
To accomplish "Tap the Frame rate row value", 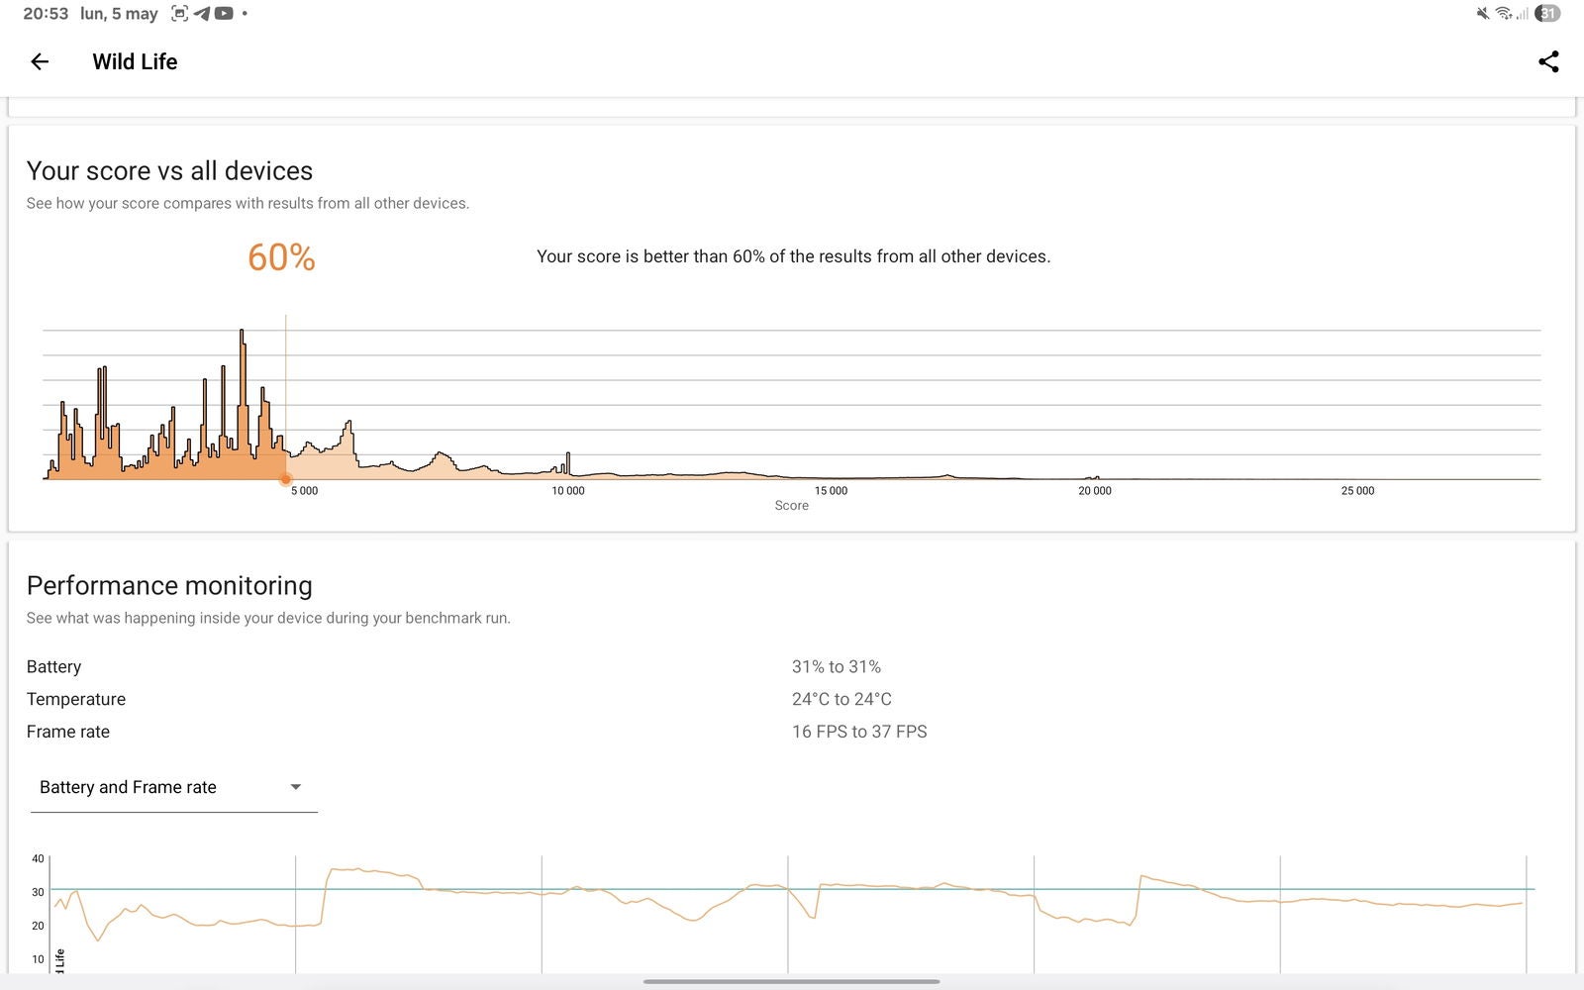I will click(x=859, y=732).
